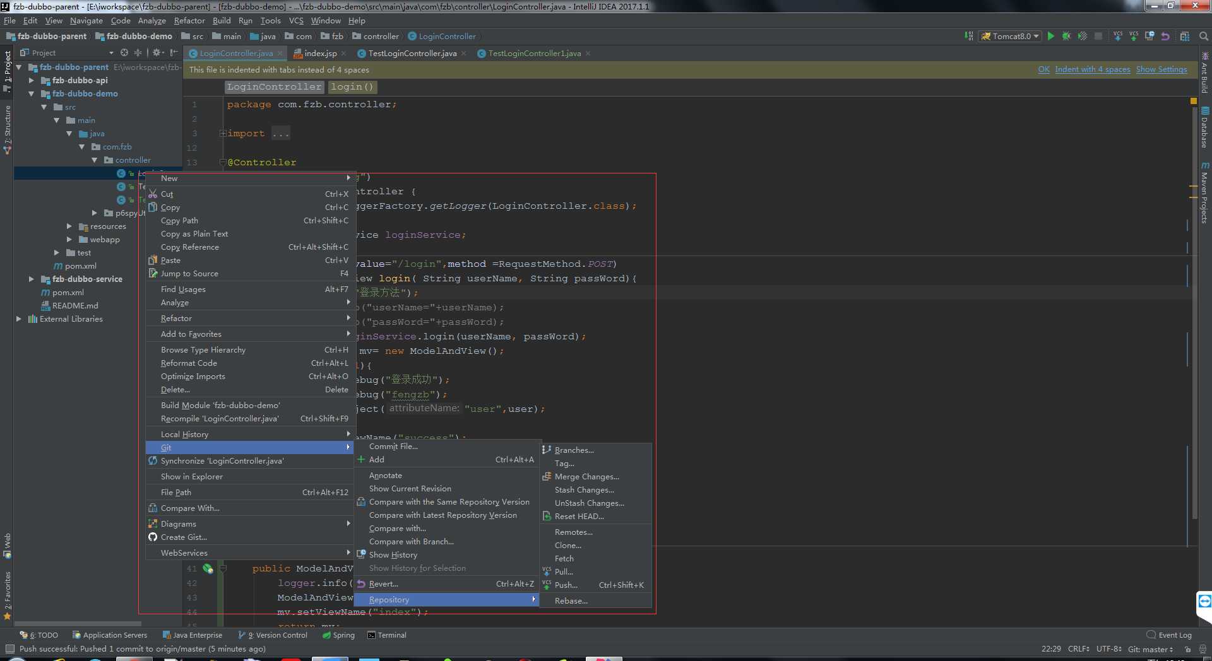Viewport: 1212px width, 661px height.
Task: Open Project Structure toolbar icon
Action: pos(1185,36)
